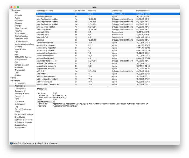Viewport: 189px width, 158px height.
Task: Click 1Password in the bottom path bar
Action: 53,143
